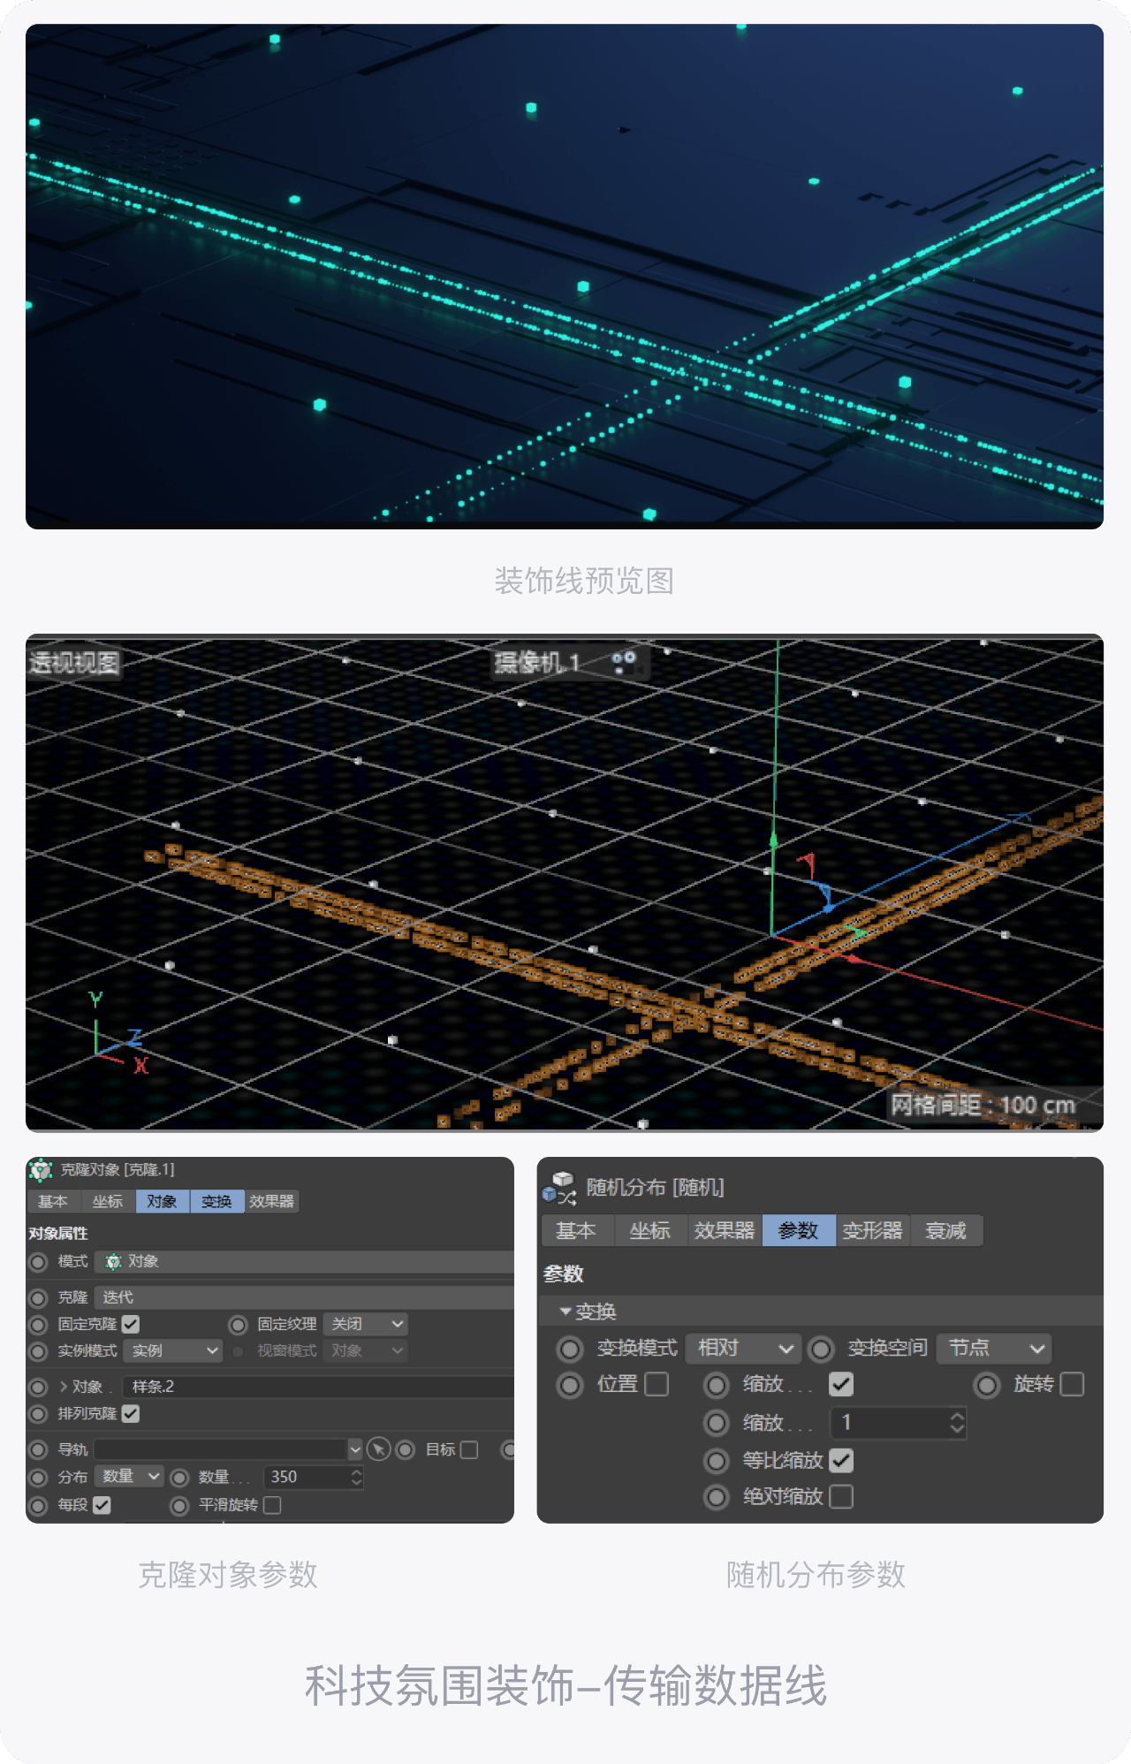
Task: Click the cloner object icon in header
Action: (x=41, y=1170)
